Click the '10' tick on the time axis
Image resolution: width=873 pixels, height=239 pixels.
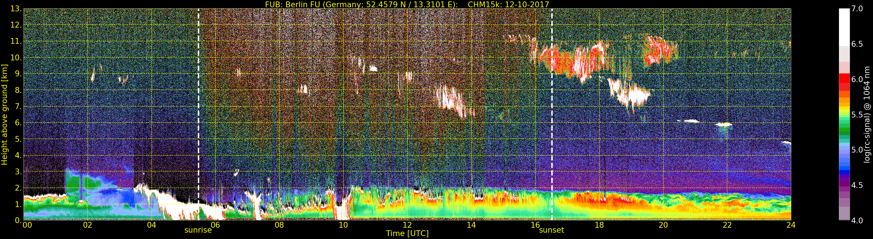(x=343, y=225)
